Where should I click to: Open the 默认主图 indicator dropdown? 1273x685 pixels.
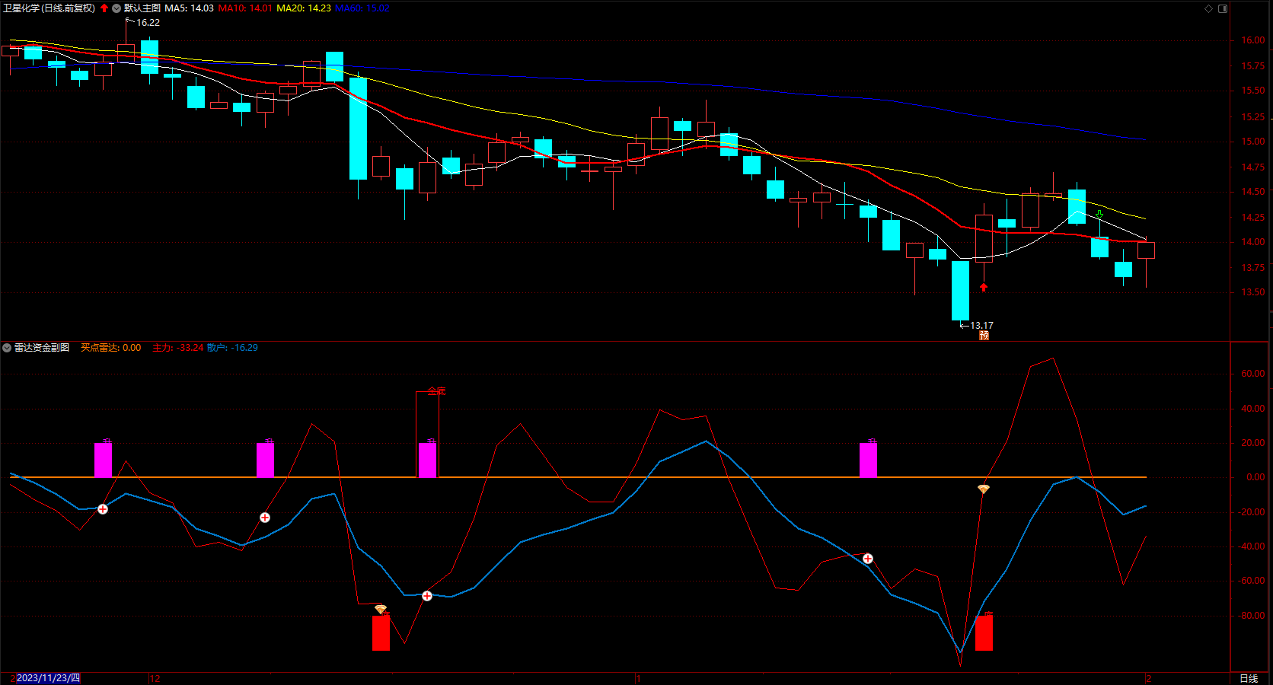(116, 8)
